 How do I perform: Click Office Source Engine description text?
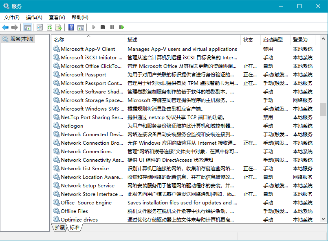click(182, 203)
